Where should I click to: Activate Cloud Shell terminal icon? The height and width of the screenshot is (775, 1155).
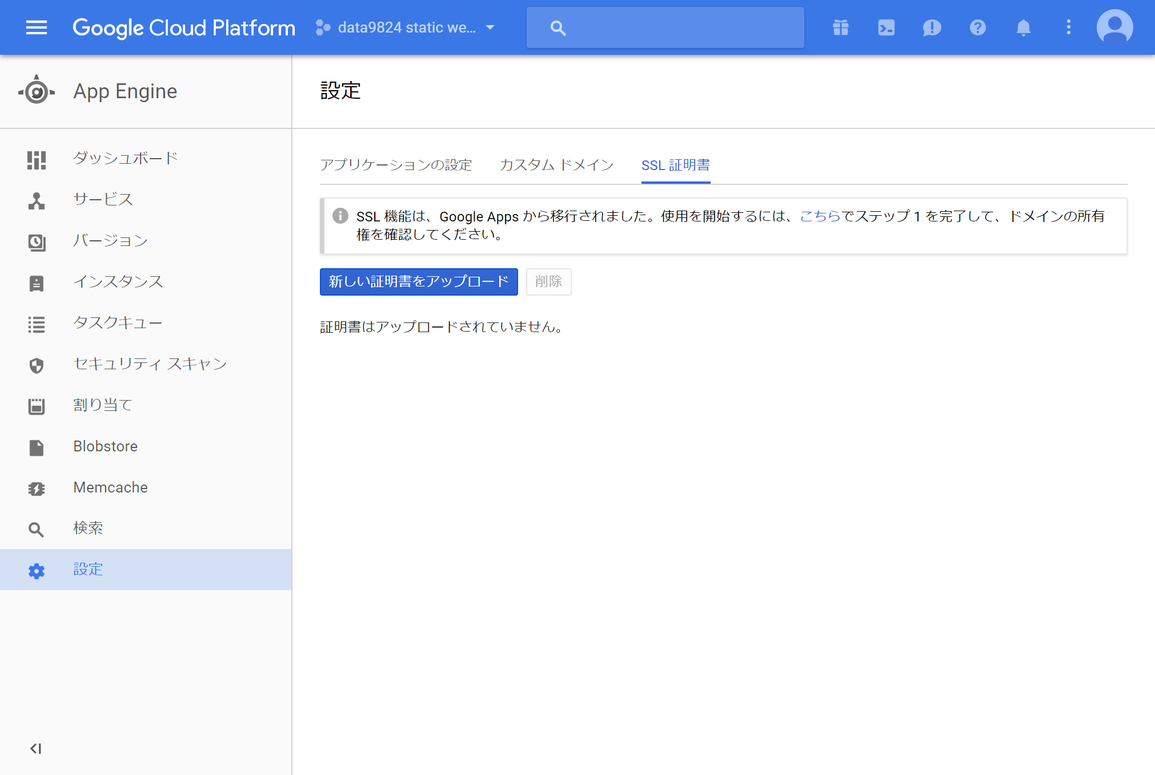coord(886,27)
